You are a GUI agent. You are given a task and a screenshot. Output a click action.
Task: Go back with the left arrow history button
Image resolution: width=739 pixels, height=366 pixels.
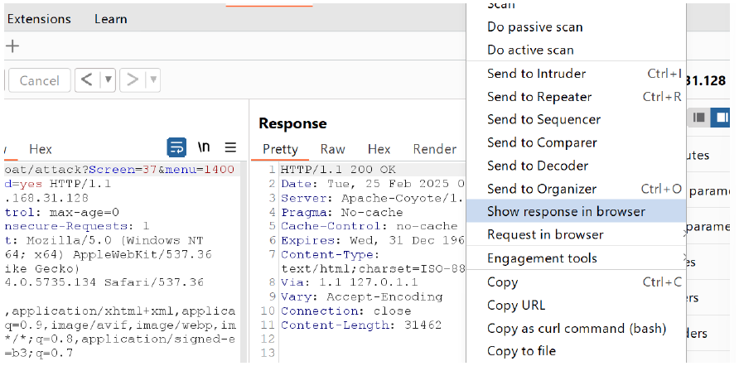[87, 80]
